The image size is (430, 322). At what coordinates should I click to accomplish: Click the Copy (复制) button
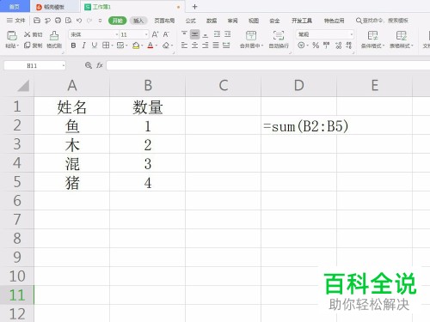click(x=34, y=46)
